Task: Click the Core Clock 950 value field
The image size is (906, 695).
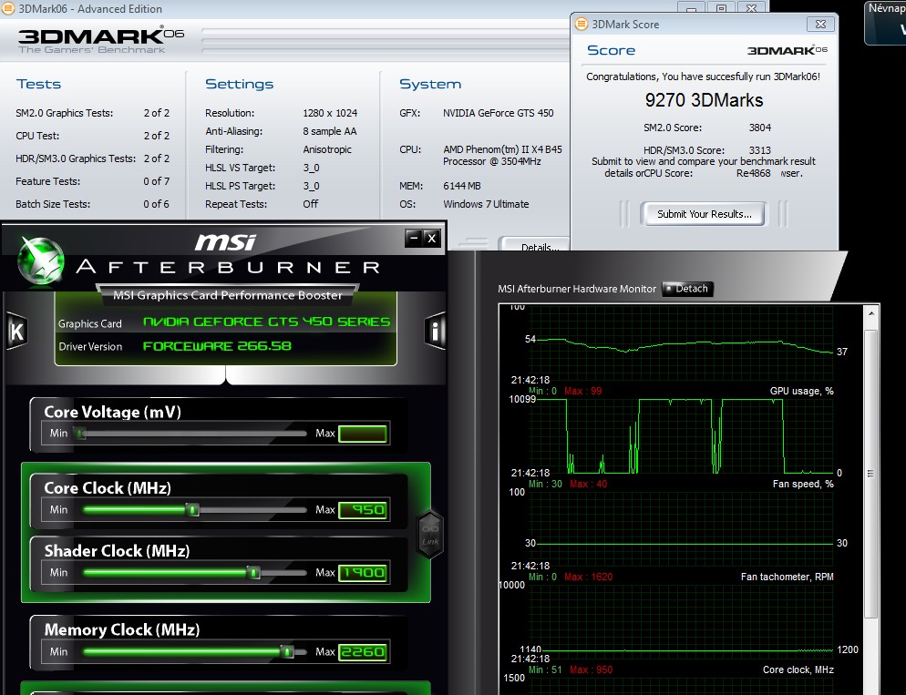Action: coord(362,510)
